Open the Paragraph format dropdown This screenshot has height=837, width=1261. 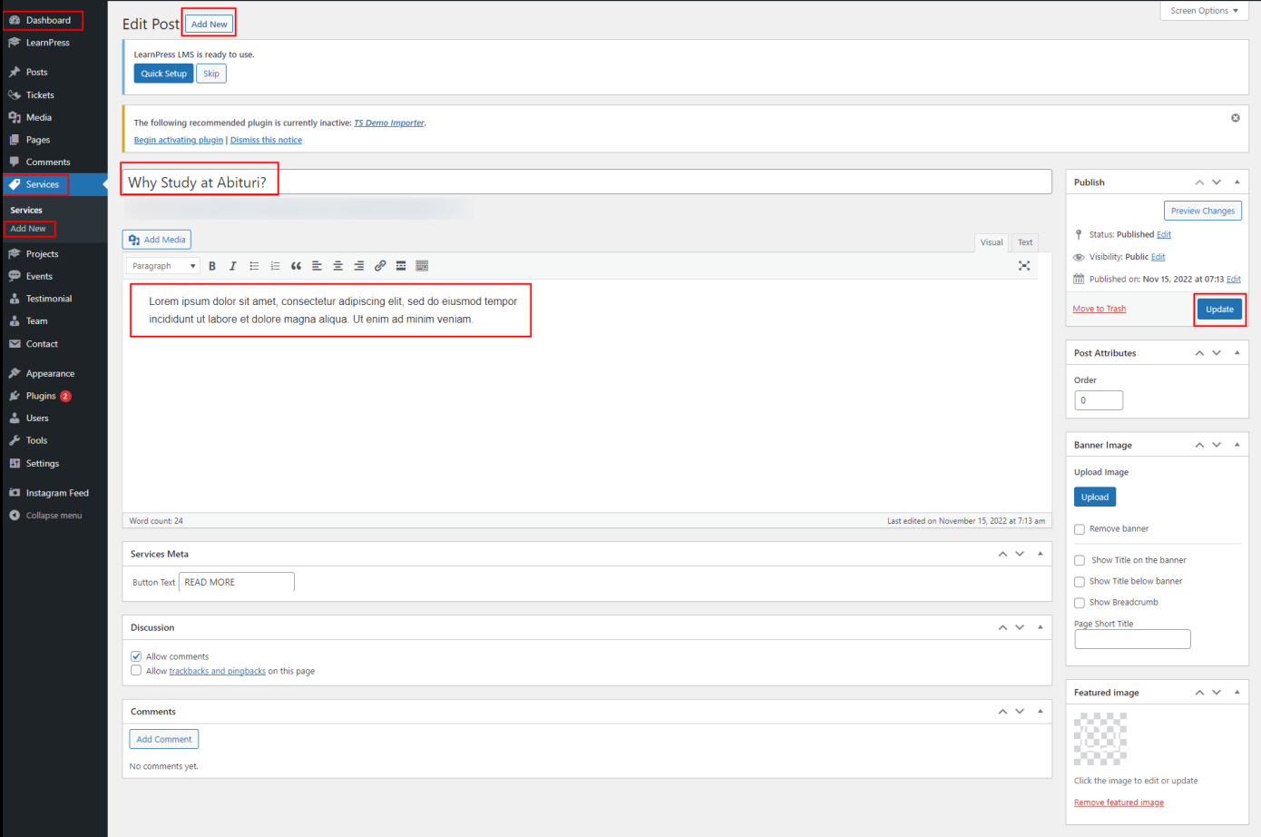[163, 266]
